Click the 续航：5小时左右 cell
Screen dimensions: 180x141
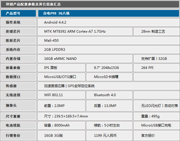click(110, 125)
